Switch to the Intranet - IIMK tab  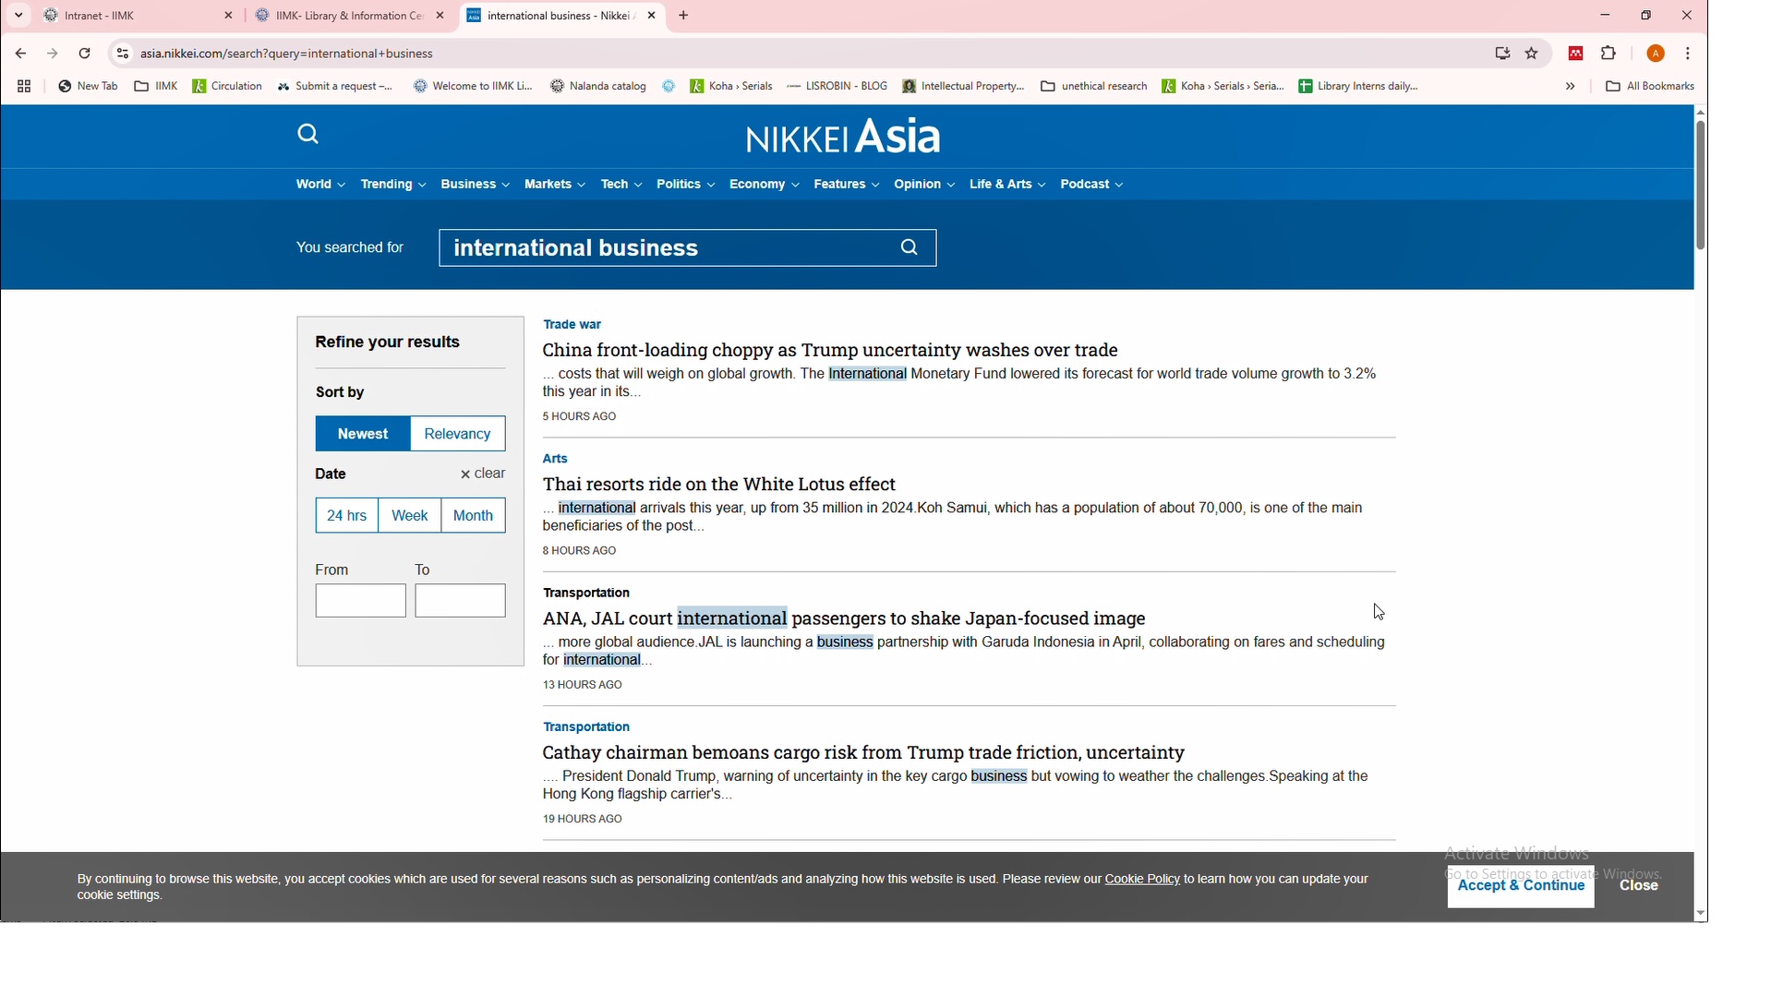(129, 16)
